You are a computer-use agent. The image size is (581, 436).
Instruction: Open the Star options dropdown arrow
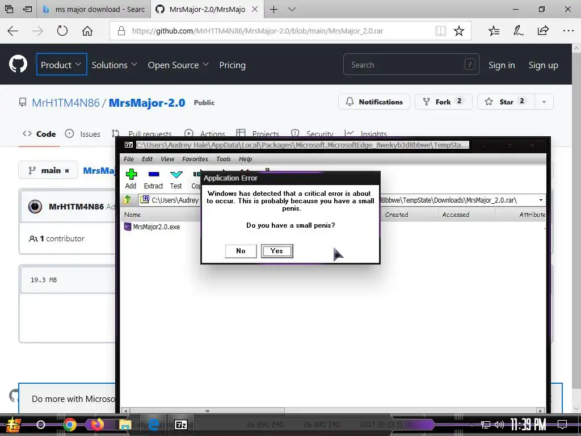(544, 102)
